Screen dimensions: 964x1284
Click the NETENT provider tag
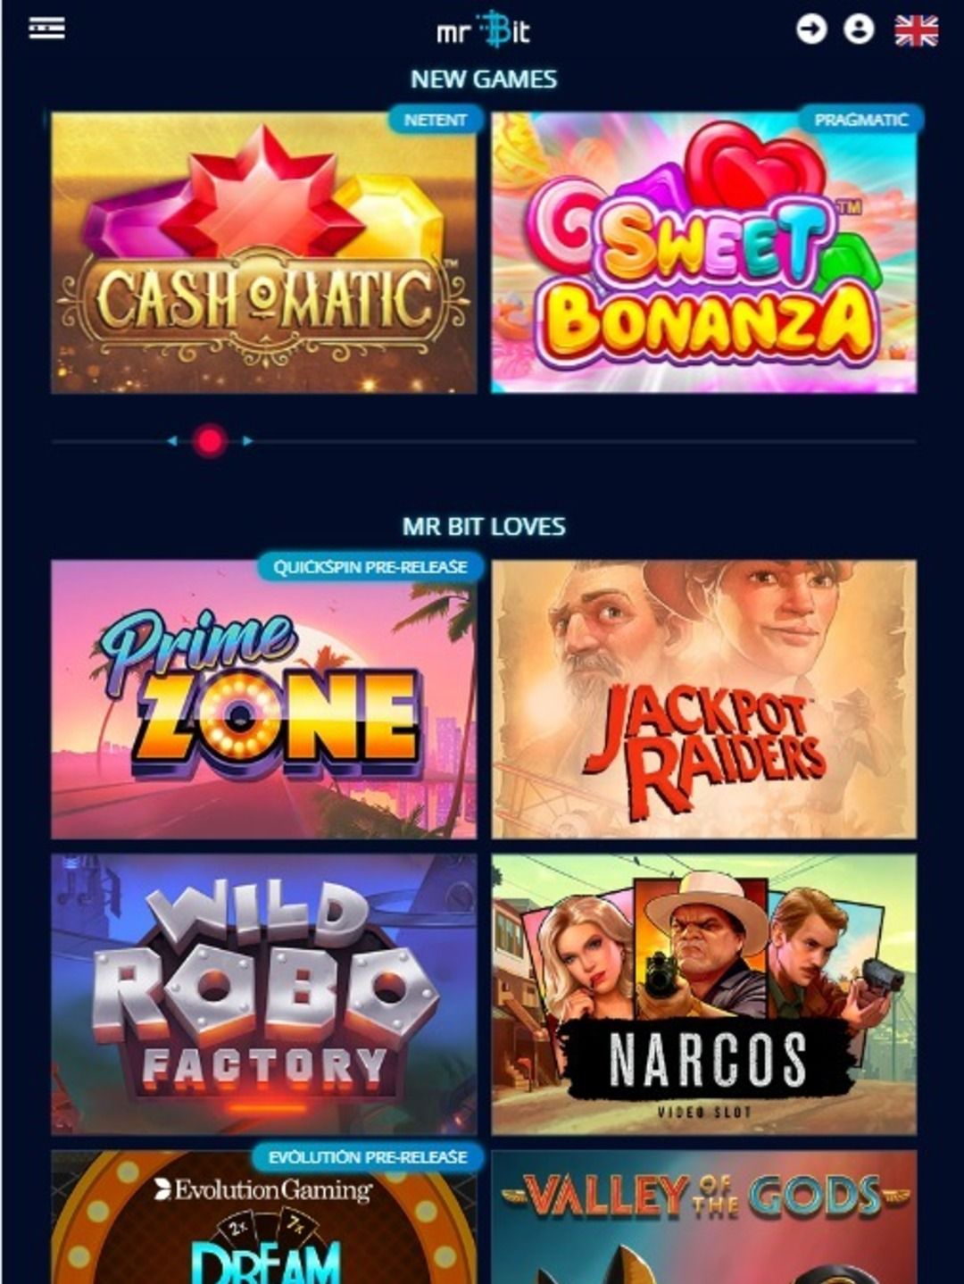coord(436,120)
